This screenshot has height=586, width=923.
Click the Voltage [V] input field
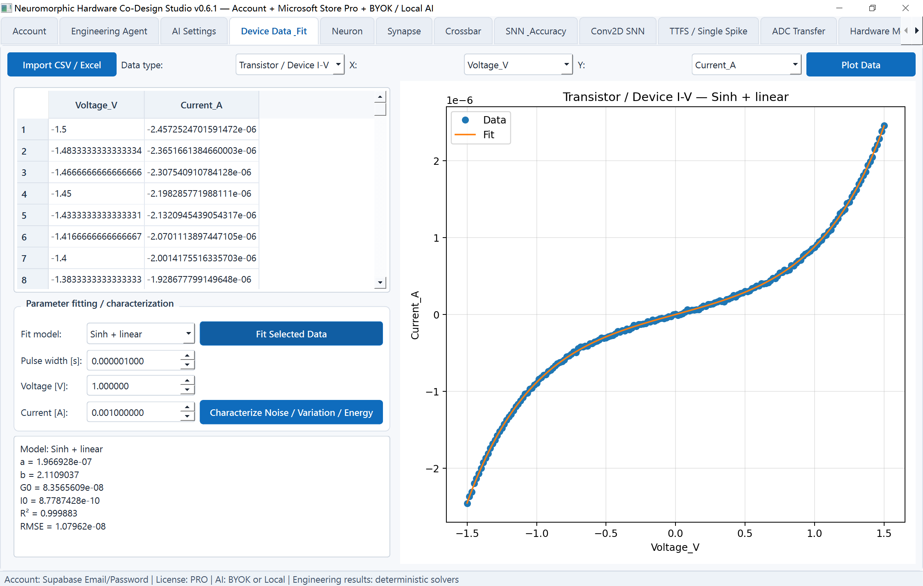134,386
